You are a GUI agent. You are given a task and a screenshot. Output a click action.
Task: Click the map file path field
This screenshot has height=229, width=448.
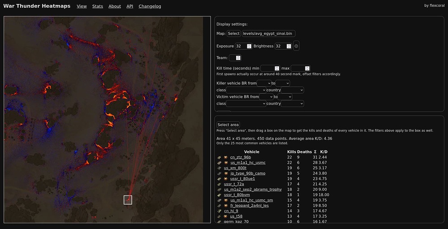tap(268, 34)
